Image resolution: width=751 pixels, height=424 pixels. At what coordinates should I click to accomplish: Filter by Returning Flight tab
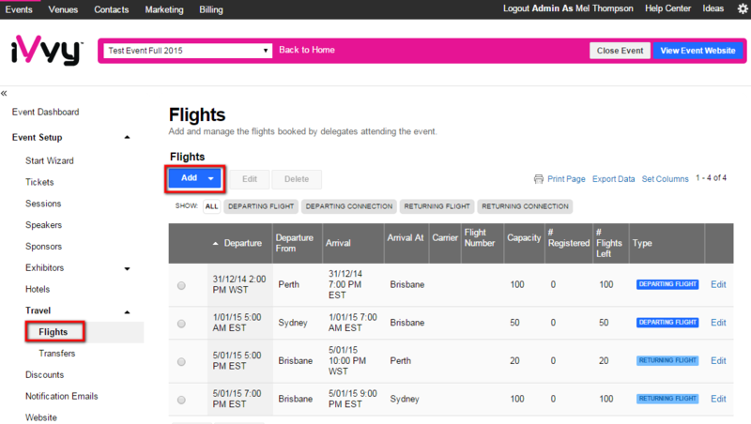coord(437,206)
